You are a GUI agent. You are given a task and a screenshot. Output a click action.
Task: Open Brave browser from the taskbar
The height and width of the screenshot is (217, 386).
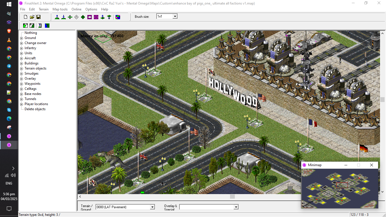[x=9, y=31]
